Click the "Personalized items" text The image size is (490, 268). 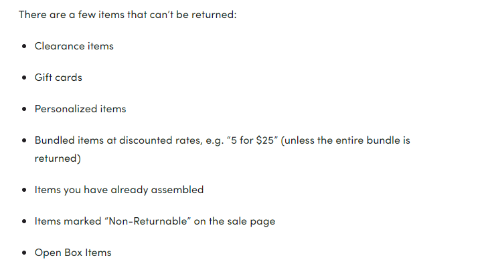(x=80, y=109)
